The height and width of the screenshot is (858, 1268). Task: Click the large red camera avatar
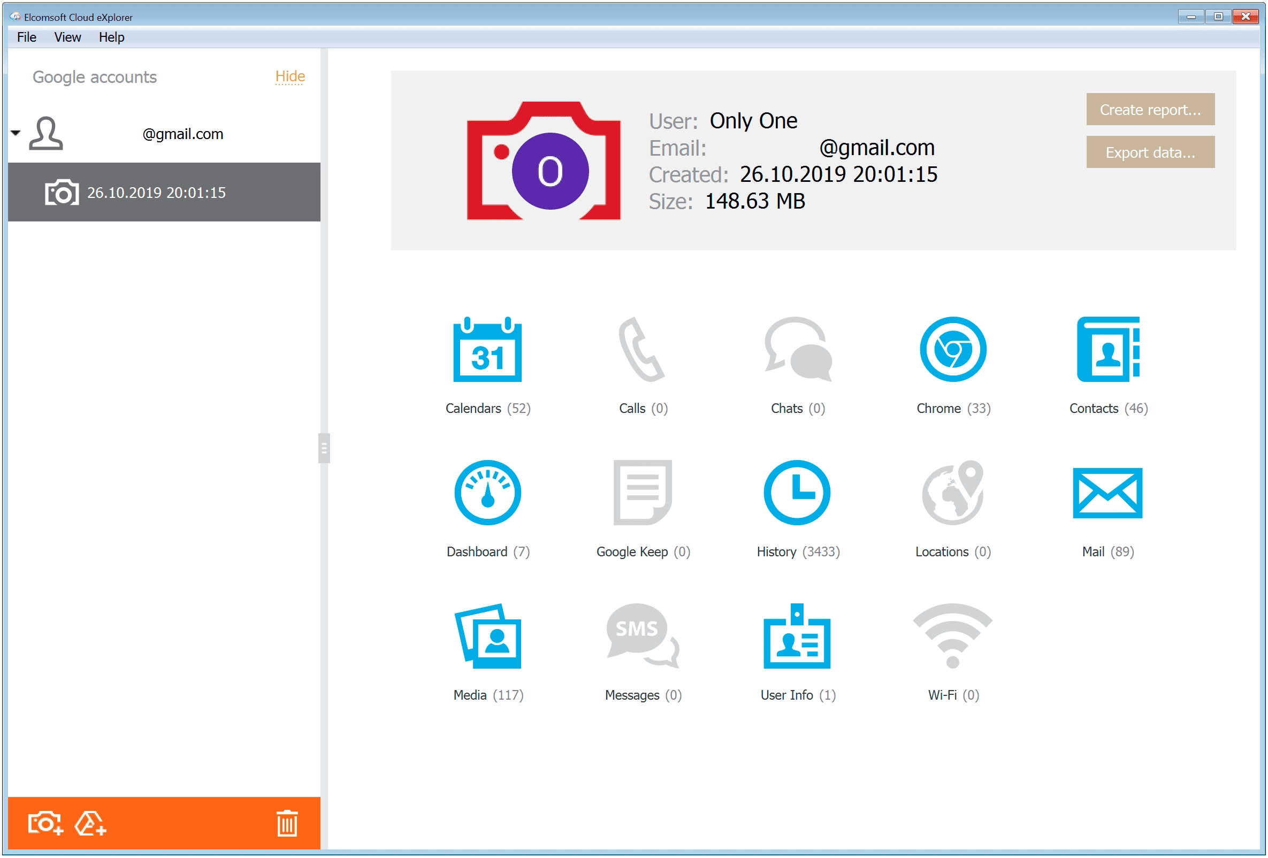coord(544,161)
